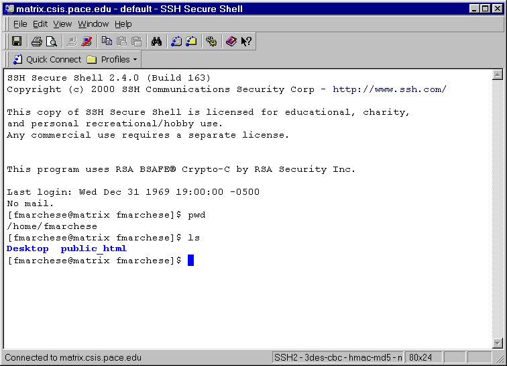Click the Help book icon

pyautogui.click(x=231, y=42)
